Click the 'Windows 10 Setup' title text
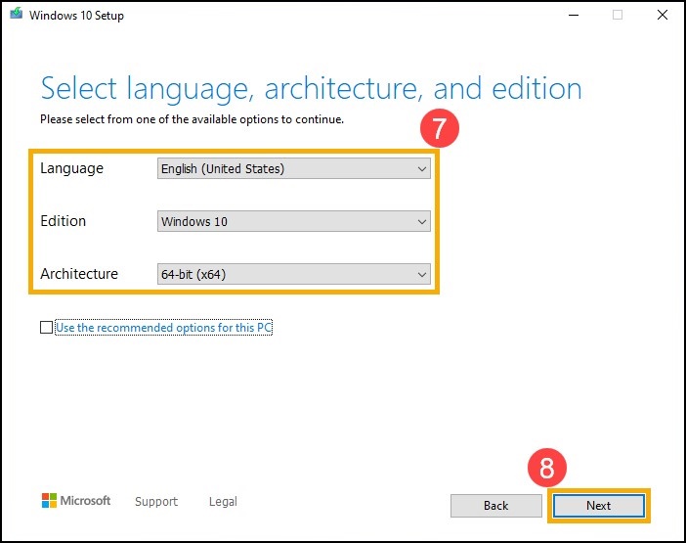This screenshot has width=686, height=543. coord(76,16)
